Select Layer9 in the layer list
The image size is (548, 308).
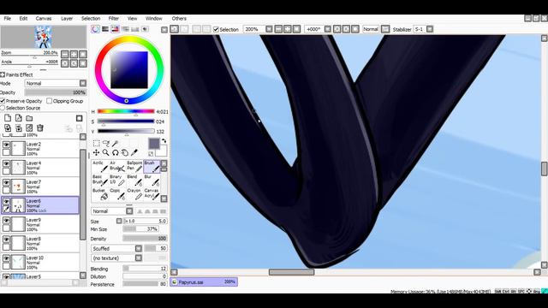[x=40, y=224]
